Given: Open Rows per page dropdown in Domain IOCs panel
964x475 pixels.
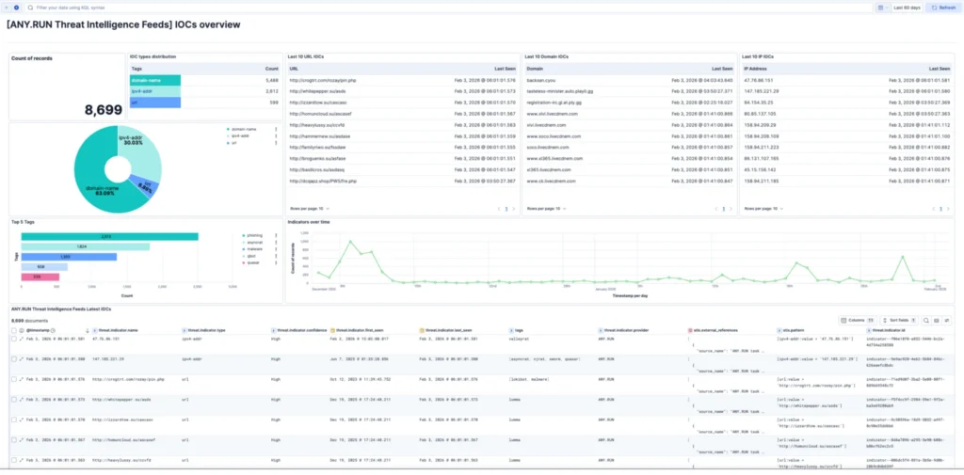Looking at the screenshot, I should click(x=546, y=208).
